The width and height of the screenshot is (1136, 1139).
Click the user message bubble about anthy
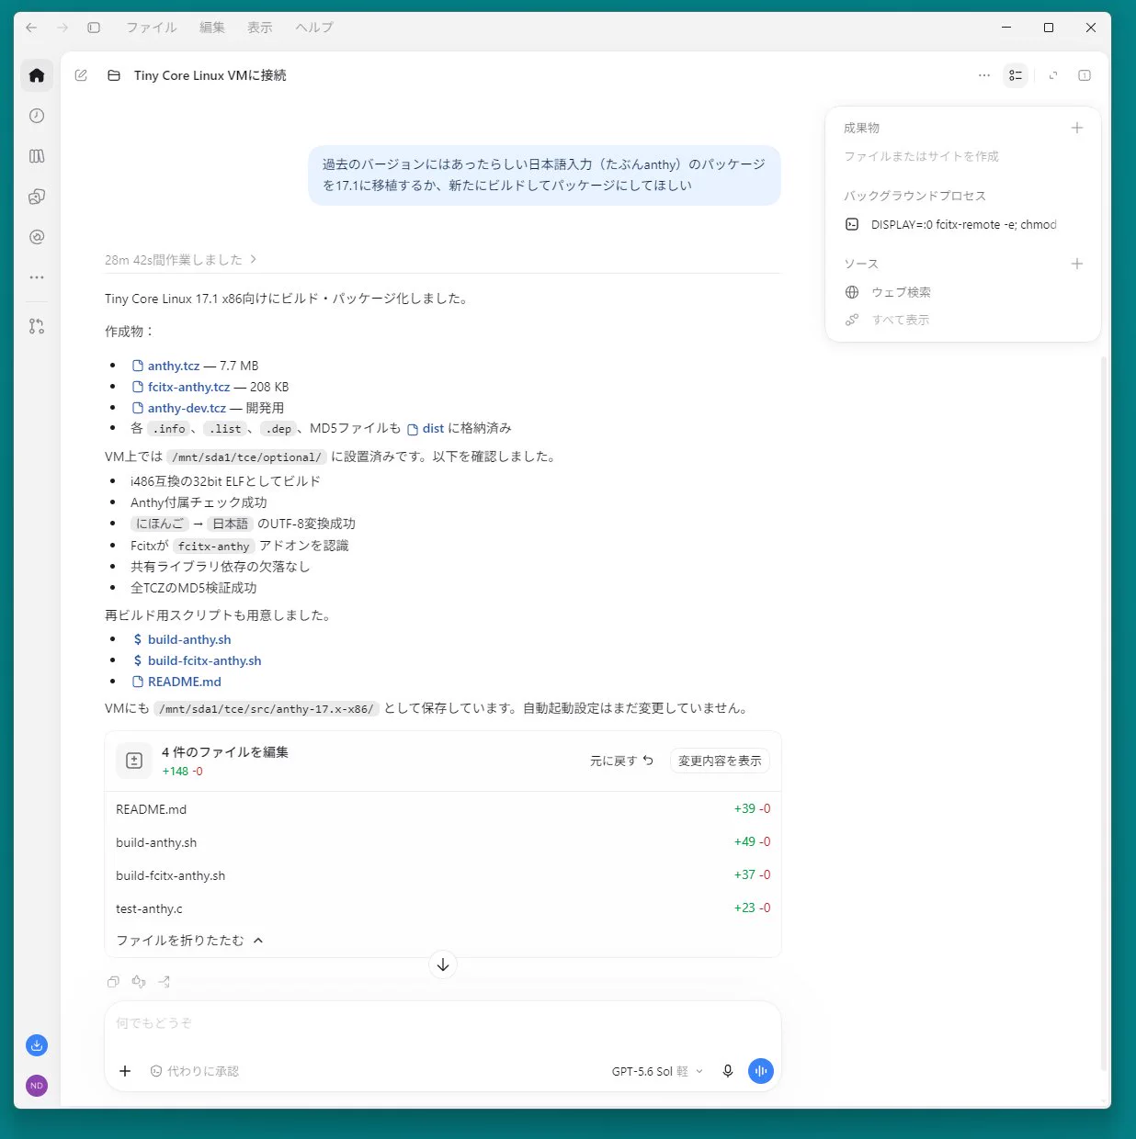[x=544, y=175]
